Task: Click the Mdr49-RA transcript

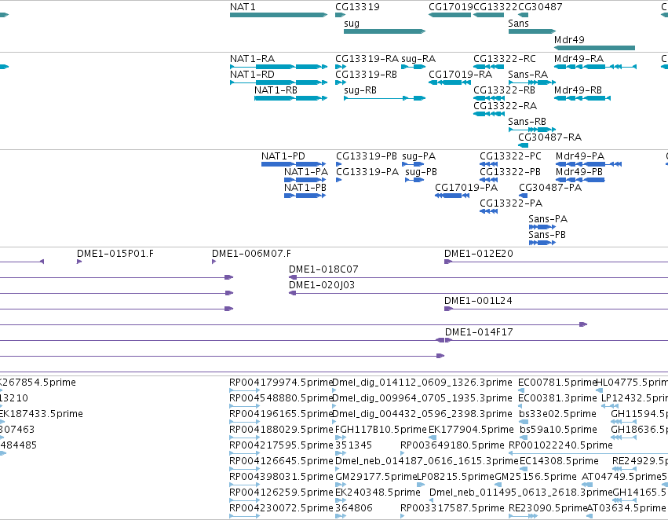Action: point(595,67)
